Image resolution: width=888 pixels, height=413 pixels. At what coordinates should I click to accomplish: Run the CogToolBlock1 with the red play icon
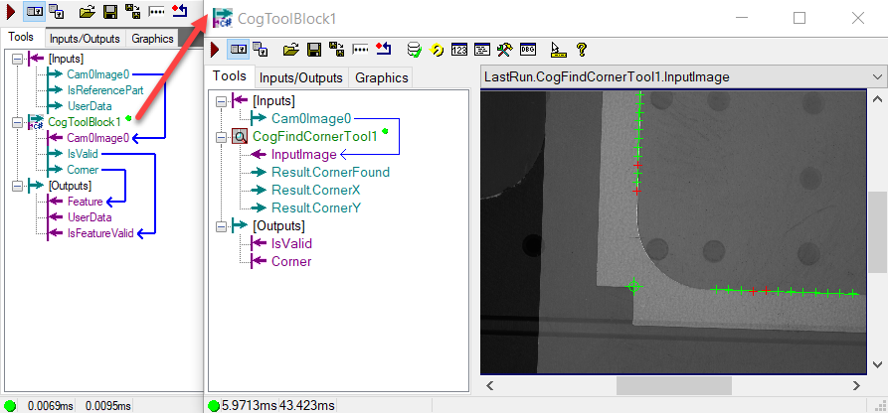[x=215, y=50]
